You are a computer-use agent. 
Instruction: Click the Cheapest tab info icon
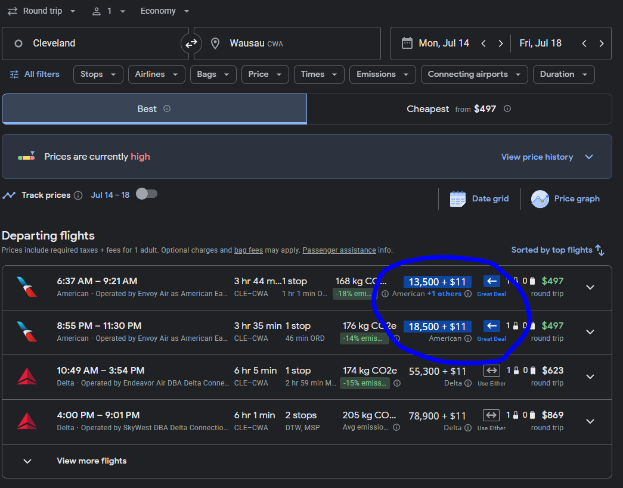[x=507, y=109]
